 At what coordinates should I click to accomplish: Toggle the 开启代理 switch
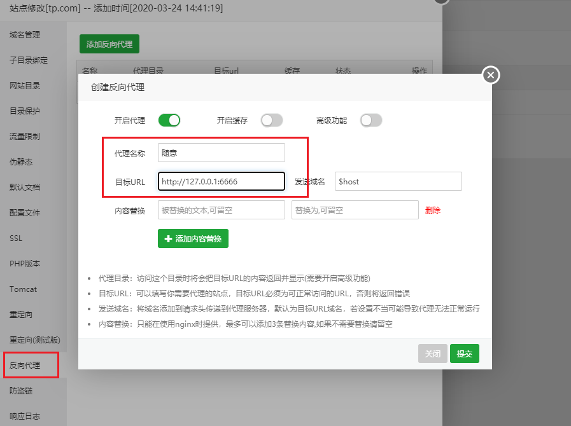169,120
